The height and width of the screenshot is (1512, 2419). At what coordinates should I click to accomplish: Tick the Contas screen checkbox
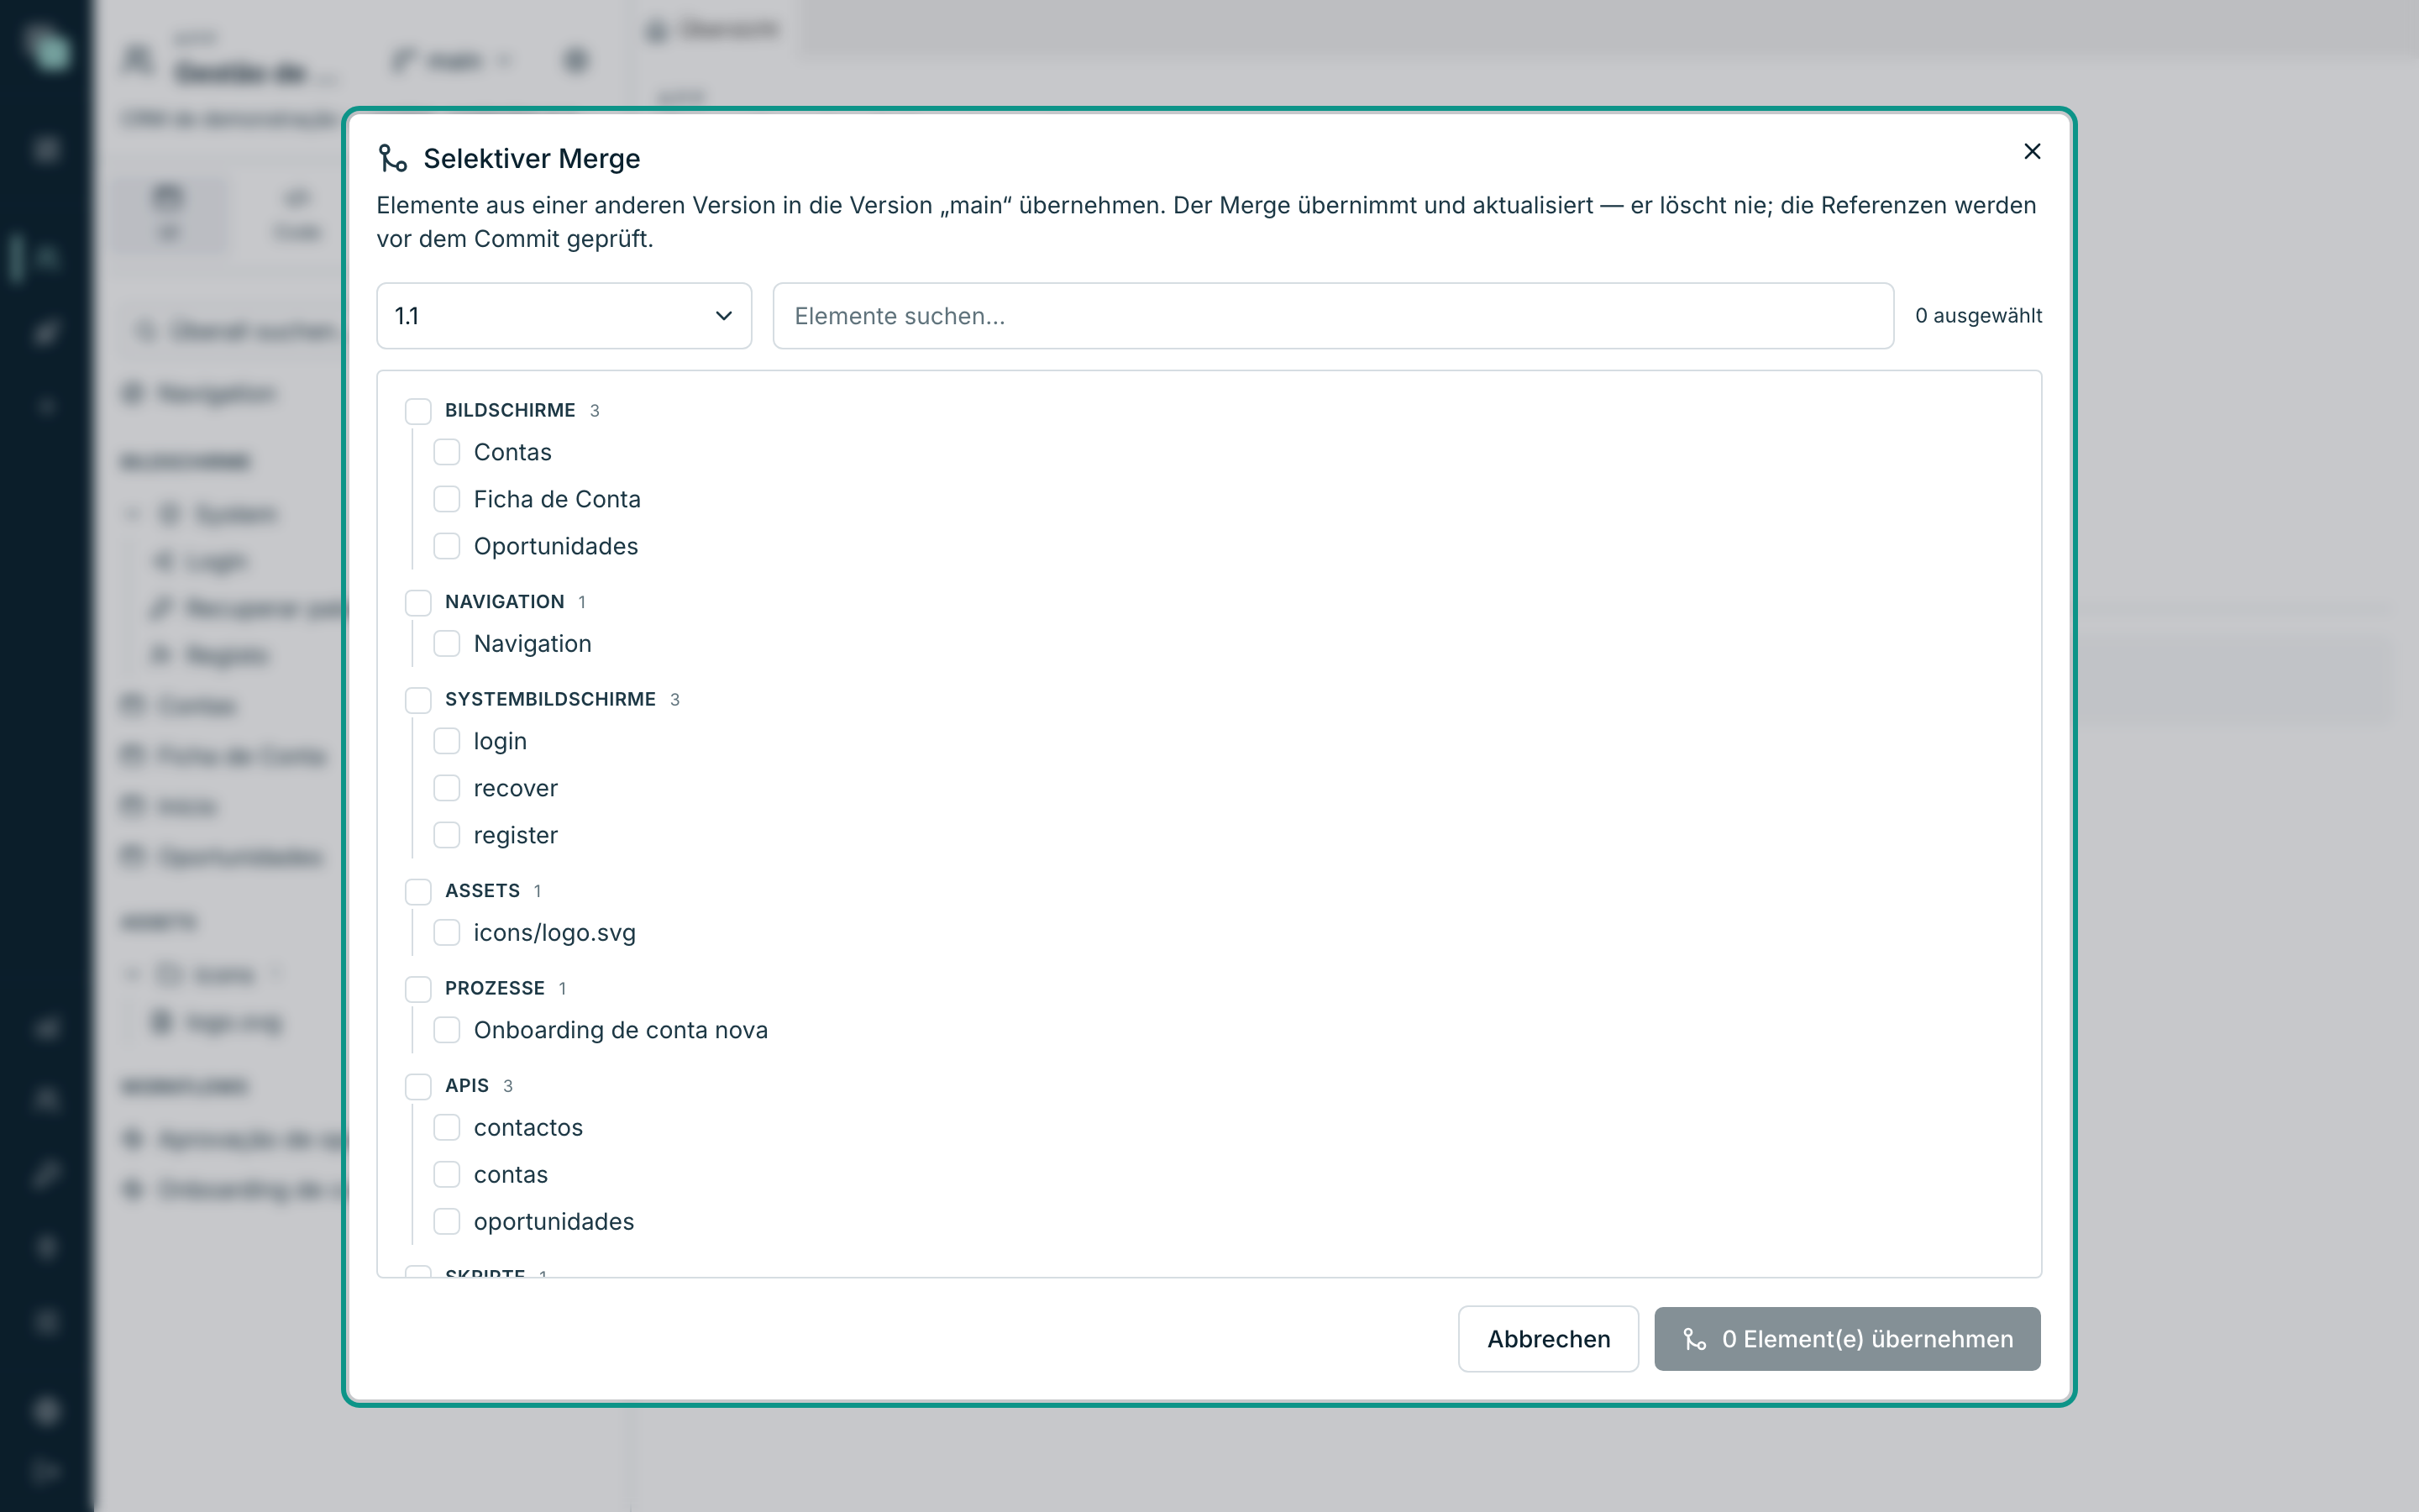447,453
